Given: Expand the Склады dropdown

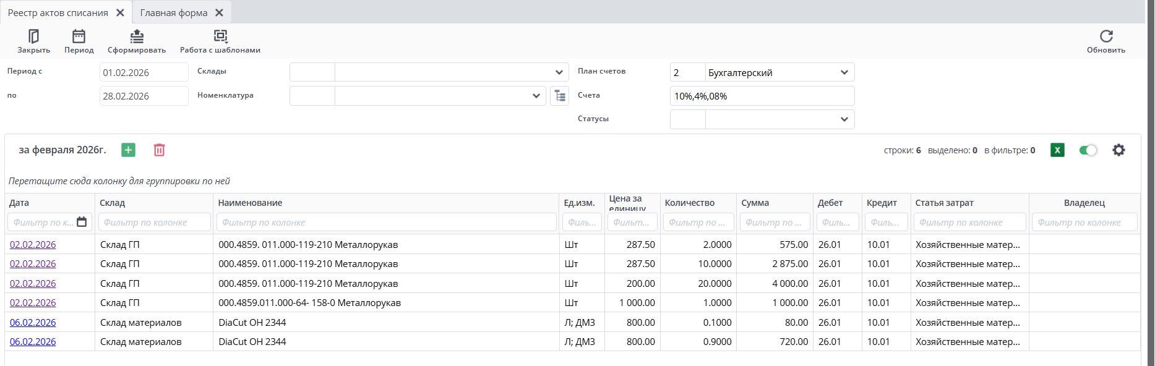Looking at the screenshot, I should point(559,72).
